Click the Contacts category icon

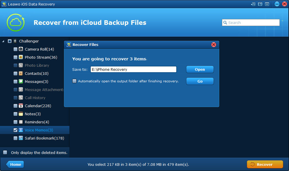point(21,73)
